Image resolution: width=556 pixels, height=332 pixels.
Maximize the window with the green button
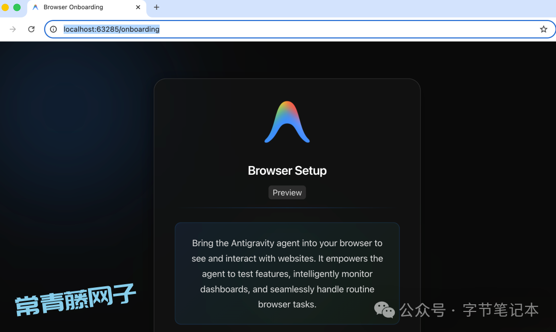[16, 7]
